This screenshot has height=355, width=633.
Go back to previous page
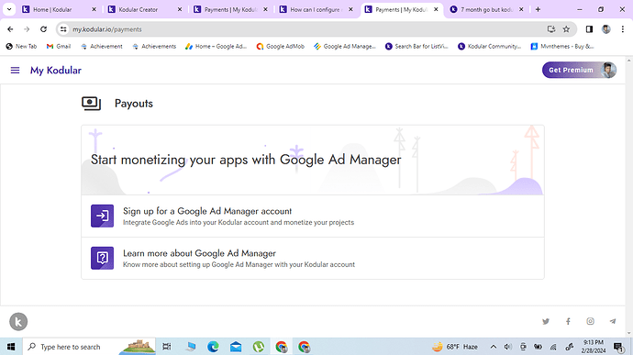point(10,29)
